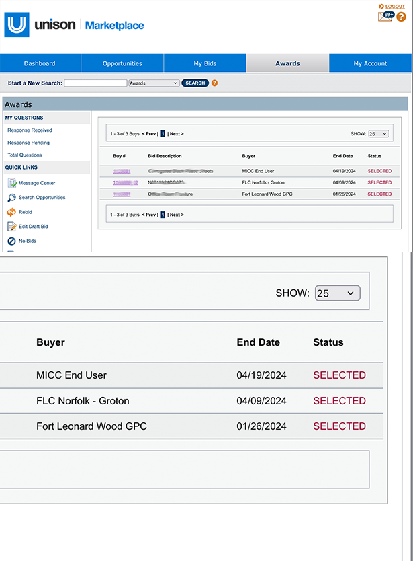Switch to the Opportunities tab
The image size is (413, 561).
[122, 63]
